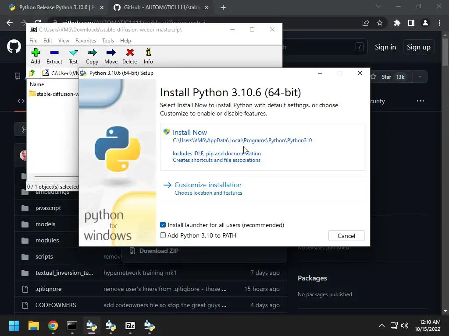449x336 pixels.
Task: Click the Name column header in 7-Zip
Action: coord(37,84)
